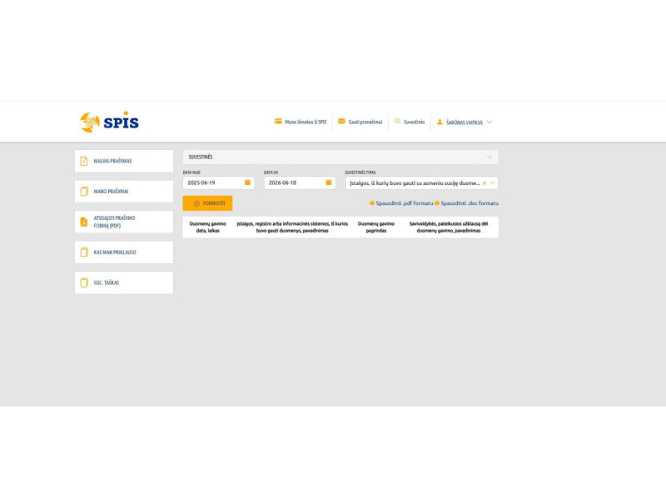Click the Data iki date field
The width and height of the screenshot is (666, 500).
click(300, 182)
